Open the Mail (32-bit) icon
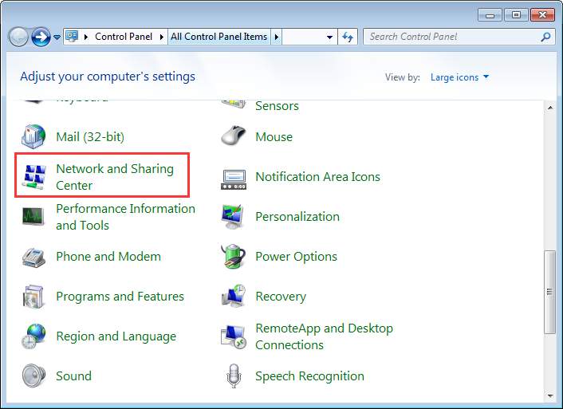 (x=33, y=137)
